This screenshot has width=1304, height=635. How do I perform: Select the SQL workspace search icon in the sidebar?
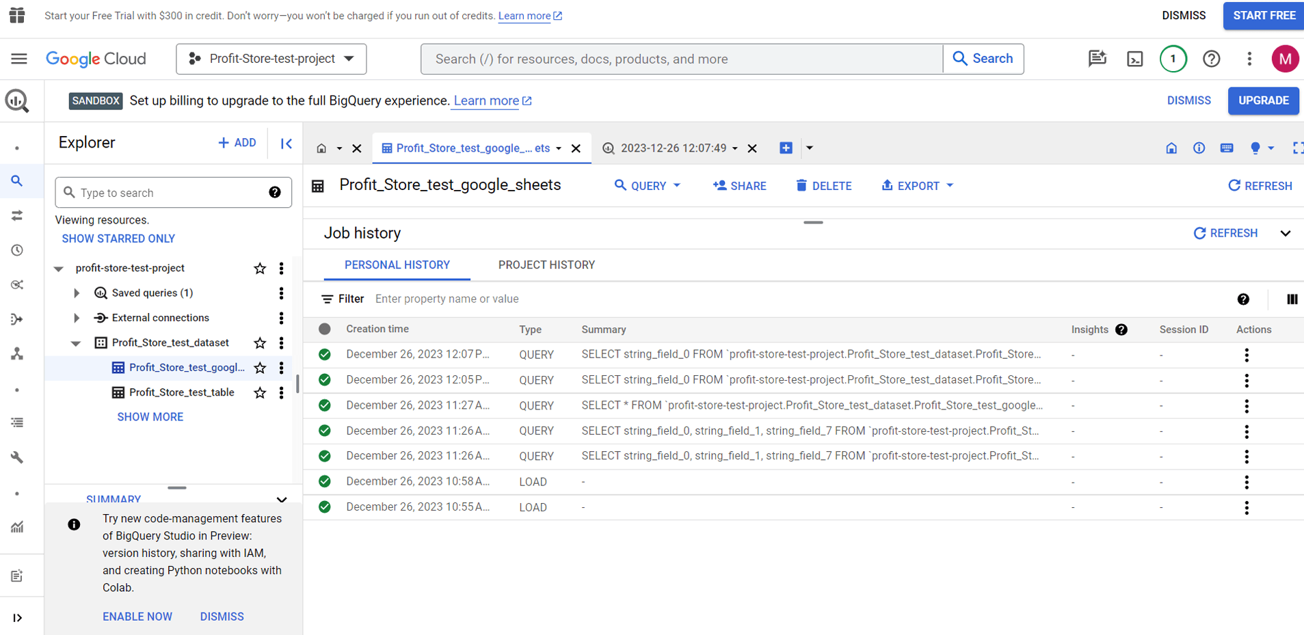click(x=17, y=181)
